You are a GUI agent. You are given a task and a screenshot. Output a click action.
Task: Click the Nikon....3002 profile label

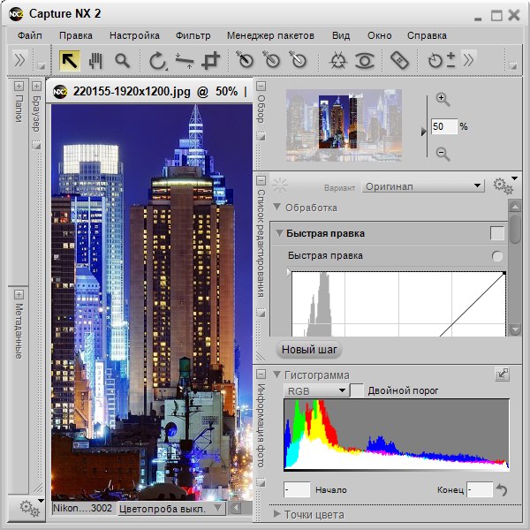(x=83, y=508)
